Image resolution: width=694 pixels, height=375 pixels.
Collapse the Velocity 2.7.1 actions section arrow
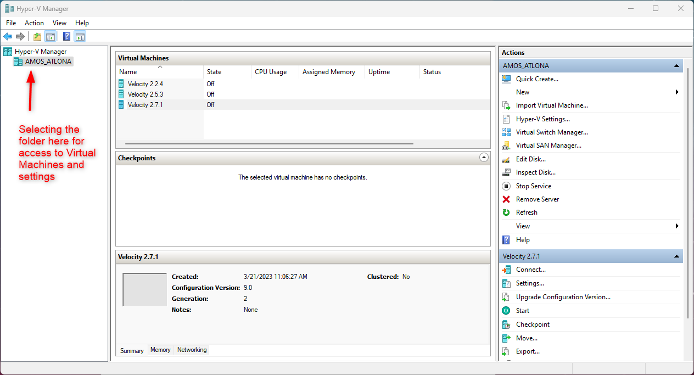pos(677,256)
